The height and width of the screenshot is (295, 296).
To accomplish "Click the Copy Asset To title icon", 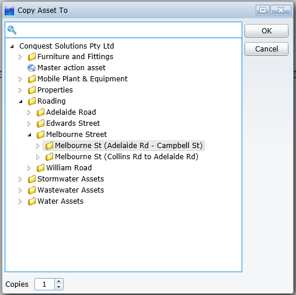I will (x=9, y=11).
